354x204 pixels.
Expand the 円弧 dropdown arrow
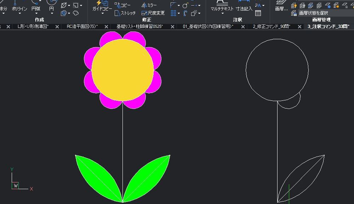[36, 13]
